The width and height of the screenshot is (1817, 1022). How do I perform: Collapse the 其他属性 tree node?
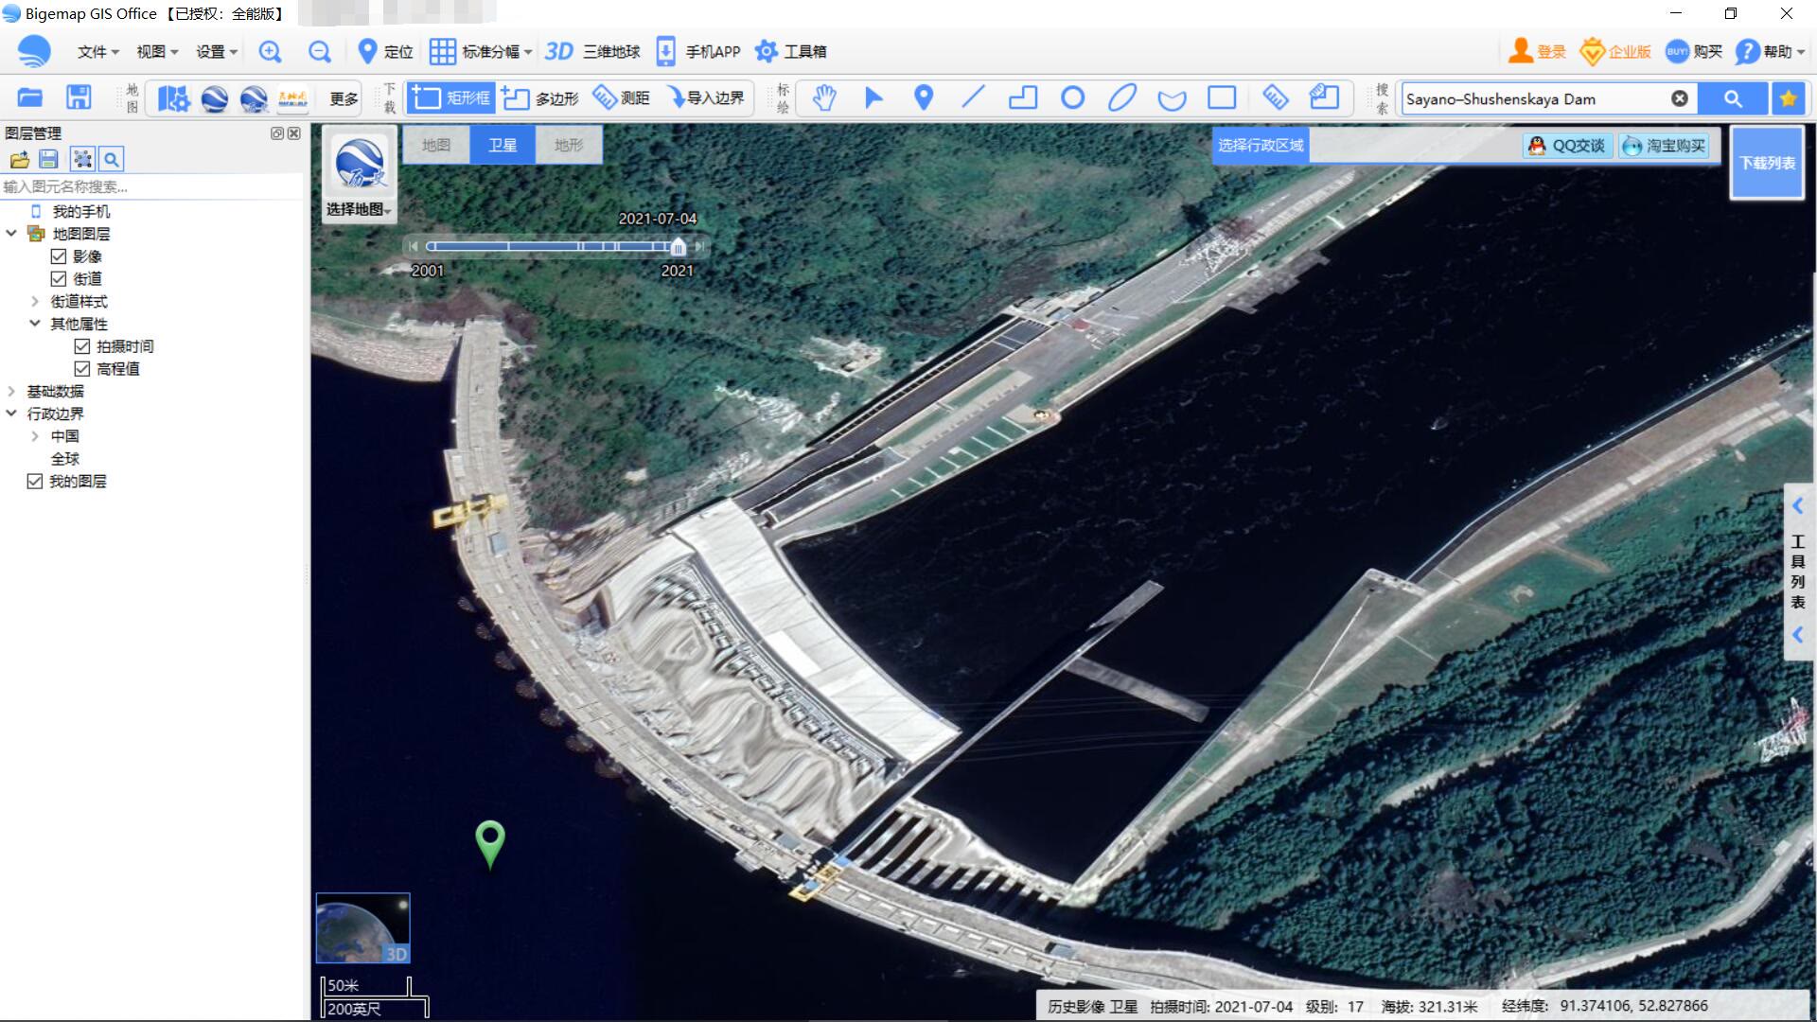[x=35, y=324]
